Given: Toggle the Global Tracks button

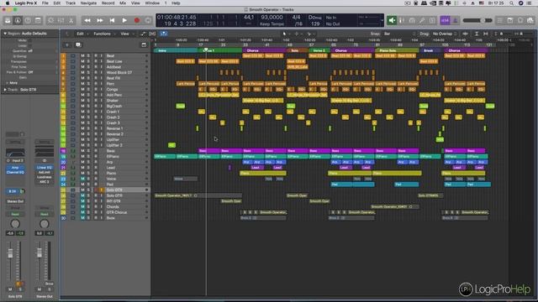Looking at the screenshot, I should (144, 44).
